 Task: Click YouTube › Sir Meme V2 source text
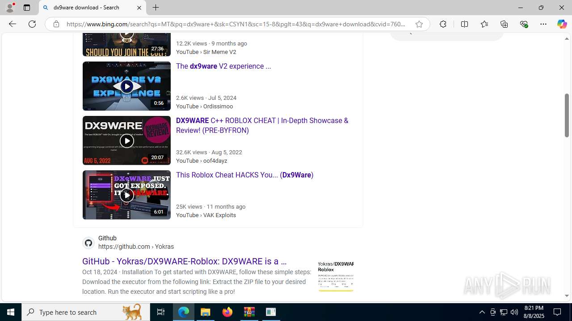click(206, 52)
